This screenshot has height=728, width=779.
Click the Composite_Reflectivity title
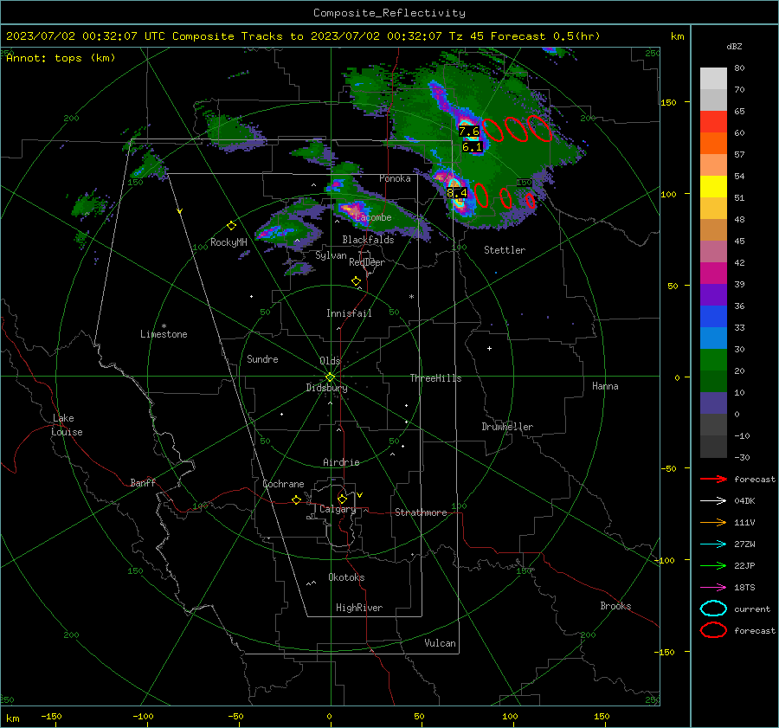(389, 13)
